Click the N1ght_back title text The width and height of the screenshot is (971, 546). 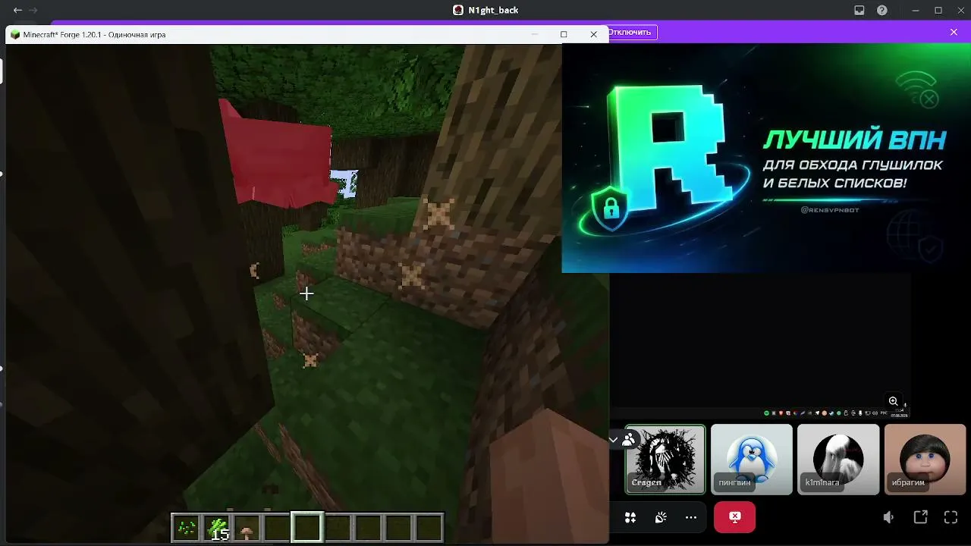coord(493,11)
